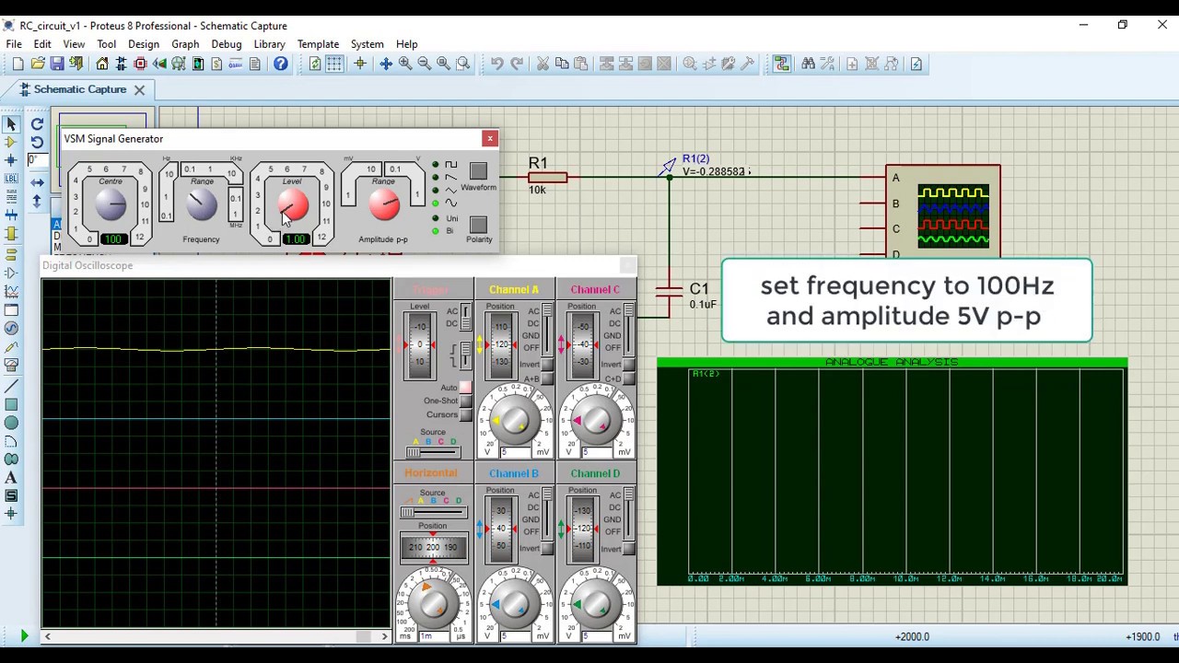The image size is (1179, 663).
Task: Go to the Home page via the house icon
Action: (102, 64)
